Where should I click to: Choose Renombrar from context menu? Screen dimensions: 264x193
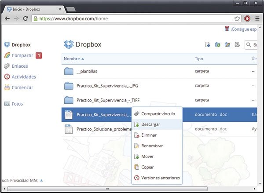click(157, 146)
